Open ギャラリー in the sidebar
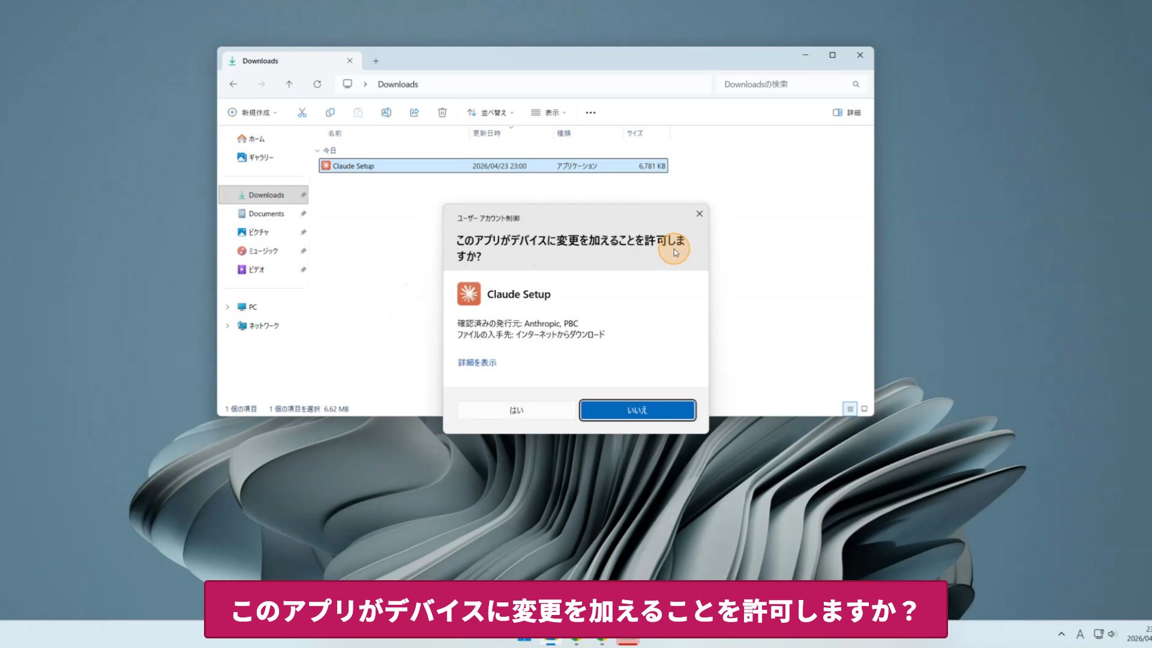Viewport: 1152px width, 648px height. click(x=255, y=157)
